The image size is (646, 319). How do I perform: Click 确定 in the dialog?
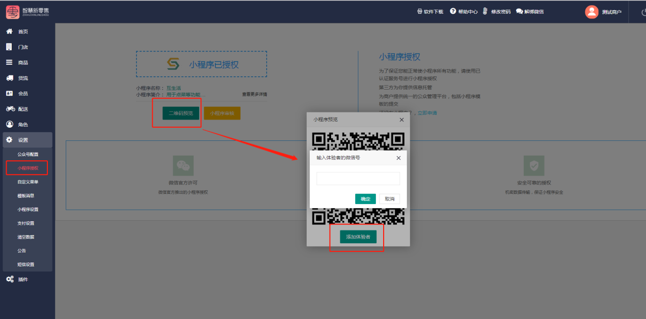[x=365, y=199]
